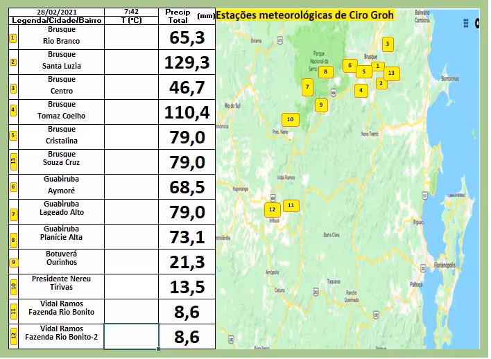Select station marker 13 on the map
Viewport: 491px width, 359px height.
click(x=391, y=73)
